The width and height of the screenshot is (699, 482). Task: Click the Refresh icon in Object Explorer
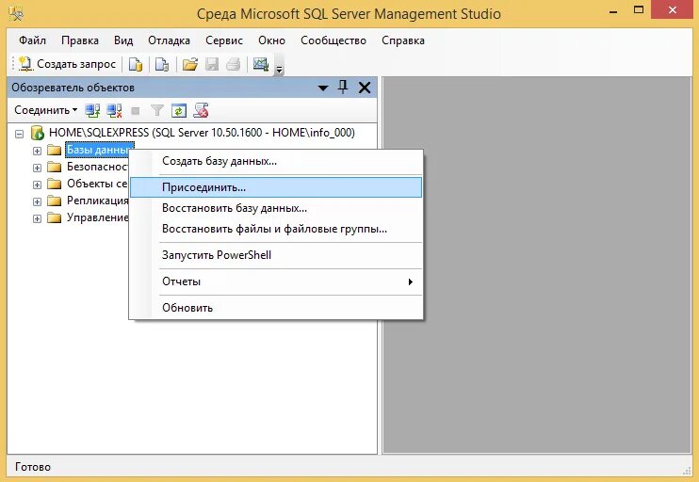click(179, 110)
